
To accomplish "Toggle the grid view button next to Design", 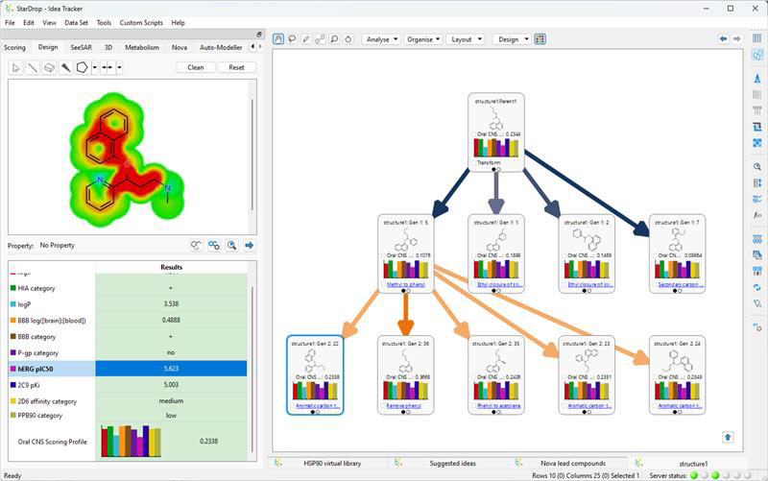I will tap(540, 39).
